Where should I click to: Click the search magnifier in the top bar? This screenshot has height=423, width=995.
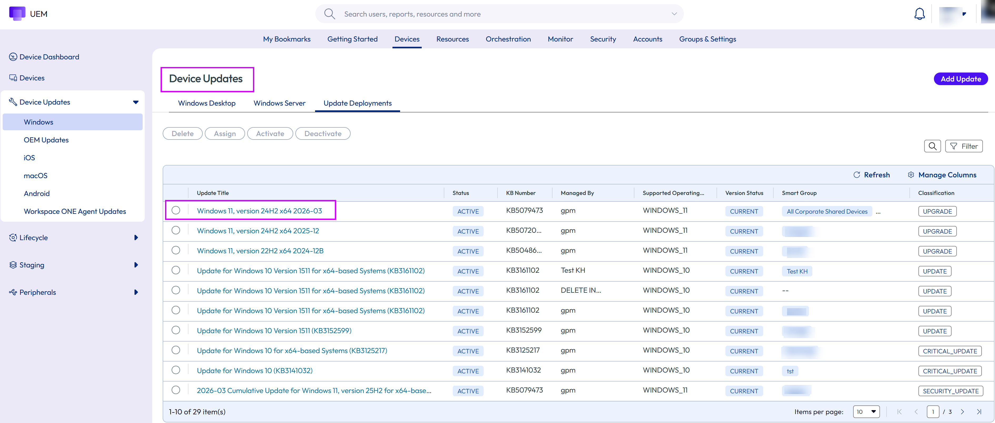pos(329,14)
